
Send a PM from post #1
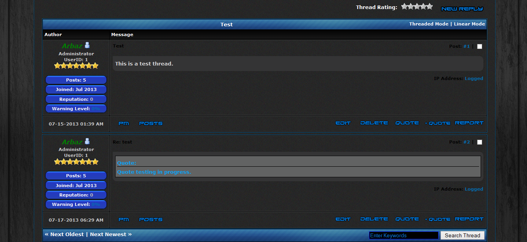(x=123, y=124)
